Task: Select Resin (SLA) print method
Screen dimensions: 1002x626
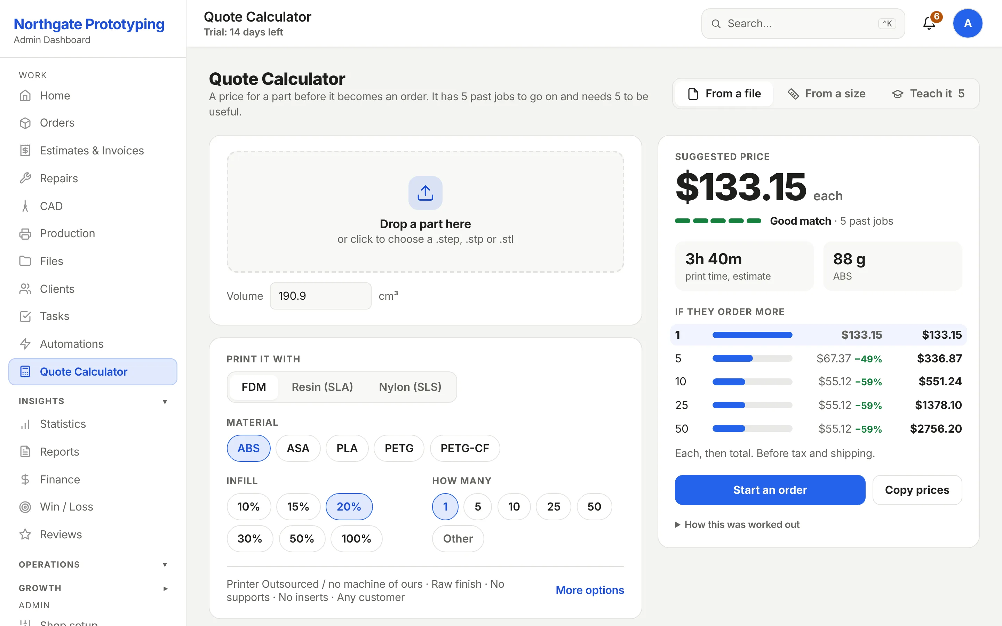Action: pyautogui.click(x=323, y=387)
